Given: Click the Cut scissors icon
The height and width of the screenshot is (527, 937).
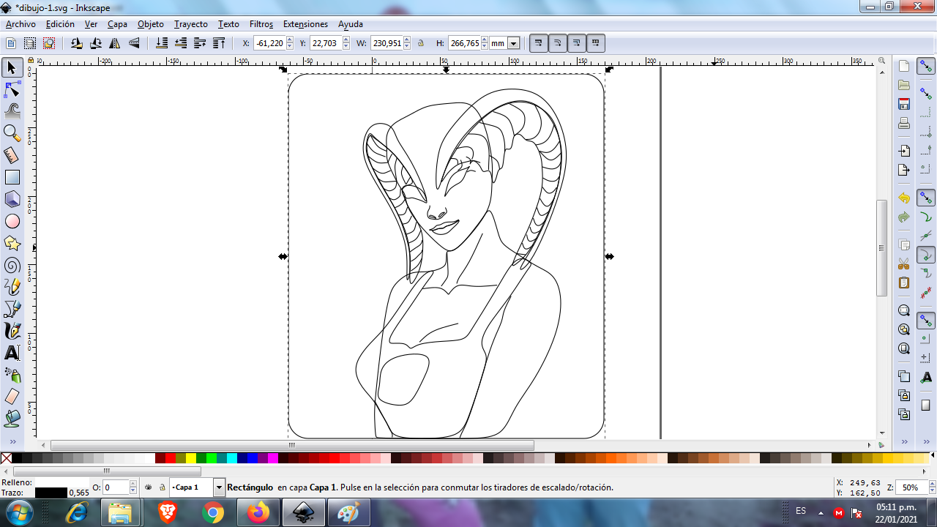Looking at the screenshot, I should tap(904, 263).
